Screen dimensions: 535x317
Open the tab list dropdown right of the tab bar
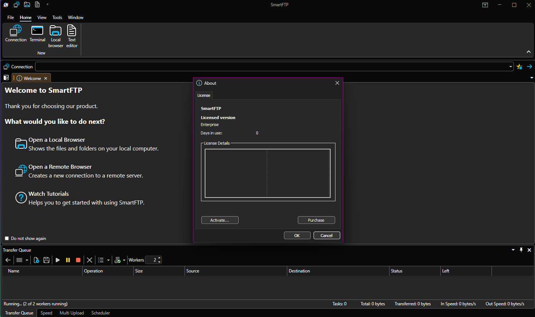point(532,78)
